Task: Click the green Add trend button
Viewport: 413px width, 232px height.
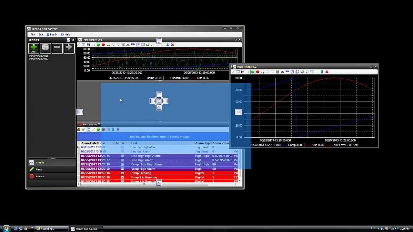Action: point(33,48)
